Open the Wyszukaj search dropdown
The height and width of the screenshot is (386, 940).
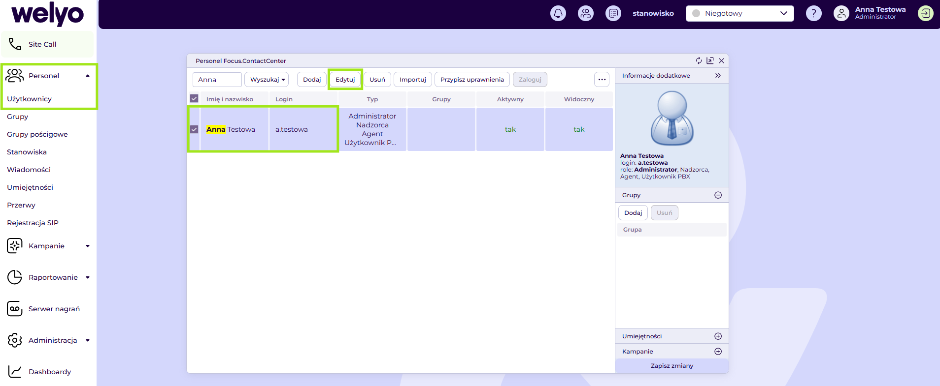267,80
